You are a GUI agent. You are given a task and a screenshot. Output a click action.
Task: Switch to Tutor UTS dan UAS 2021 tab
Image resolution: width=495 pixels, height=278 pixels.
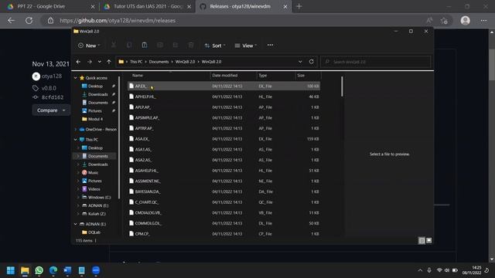(148, 6)
